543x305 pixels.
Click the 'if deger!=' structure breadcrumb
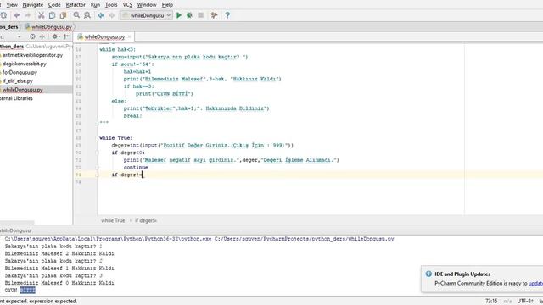(146, 220)
